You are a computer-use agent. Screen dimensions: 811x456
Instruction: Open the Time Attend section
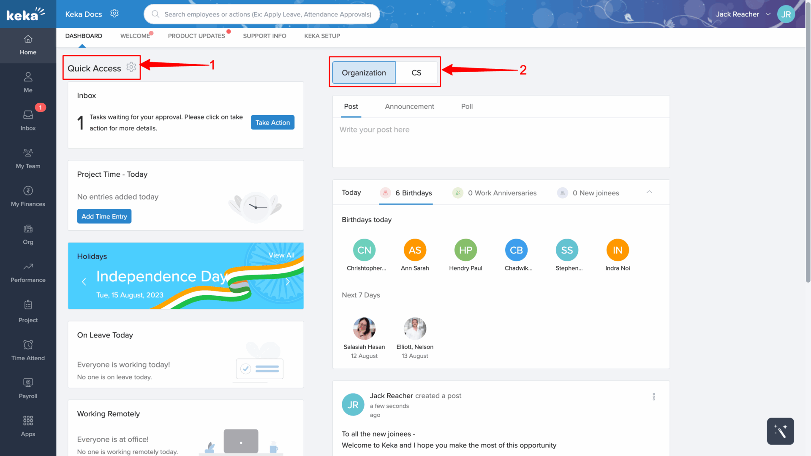pos(28,351)
